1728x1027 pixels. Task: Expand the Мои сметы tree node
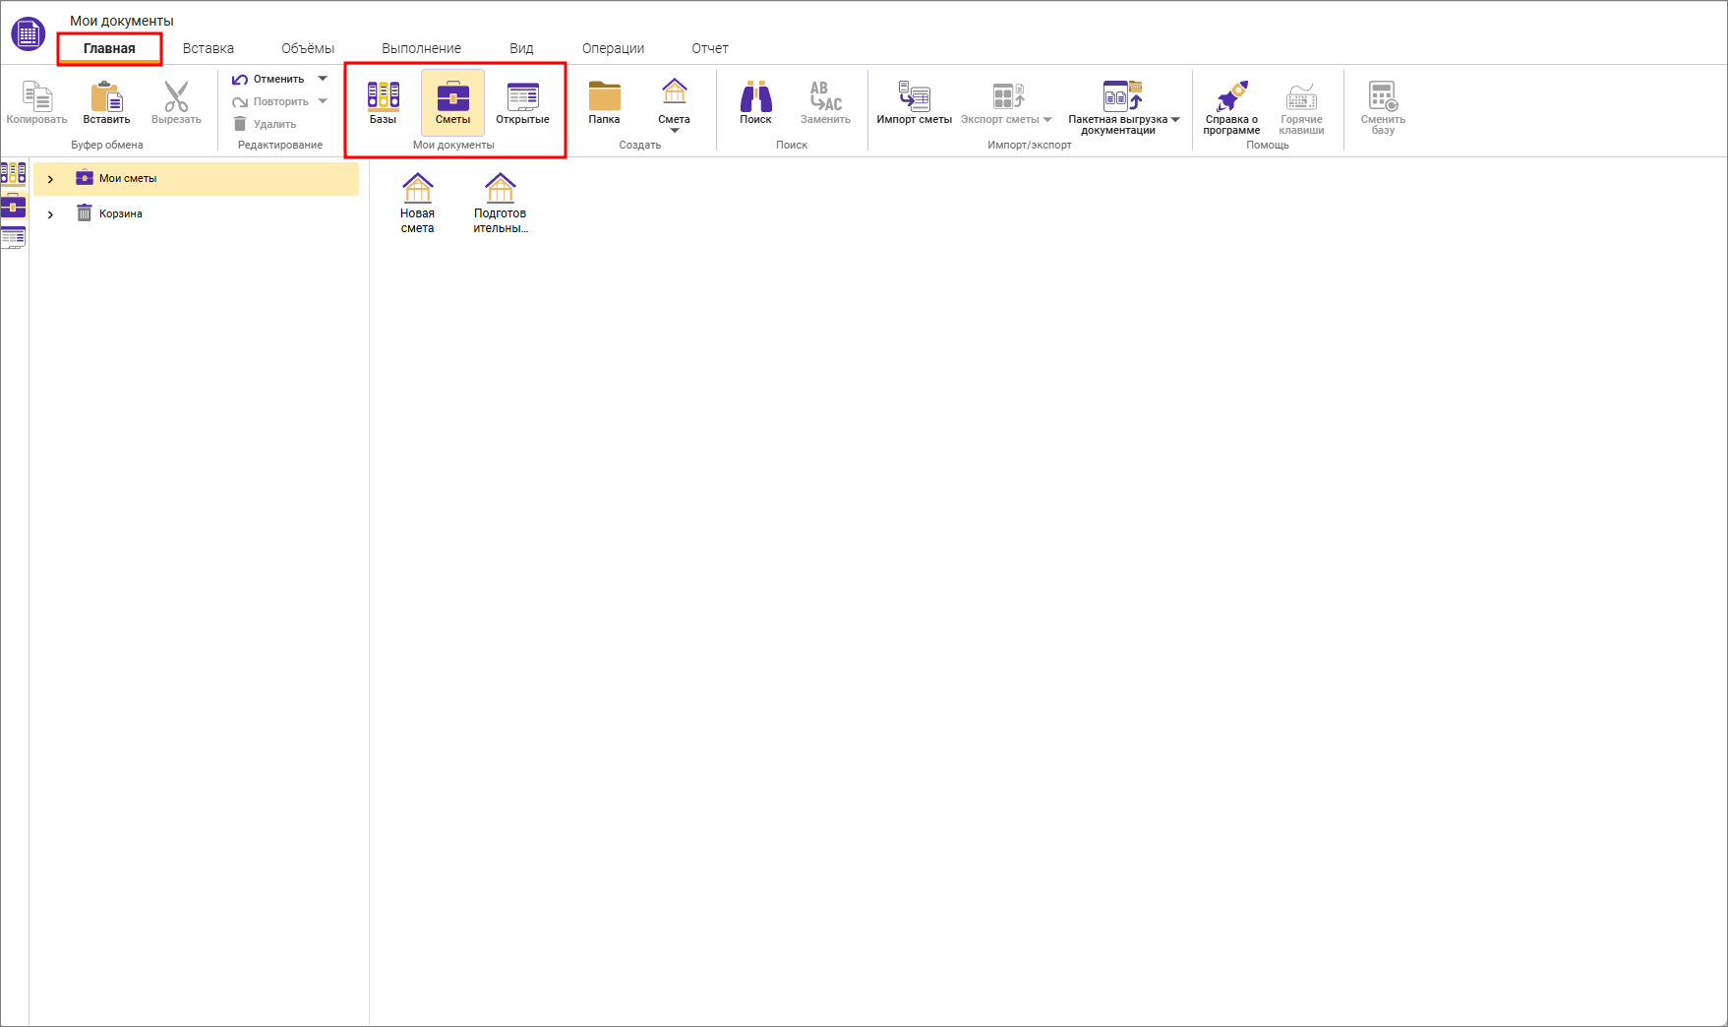[50, 179]
